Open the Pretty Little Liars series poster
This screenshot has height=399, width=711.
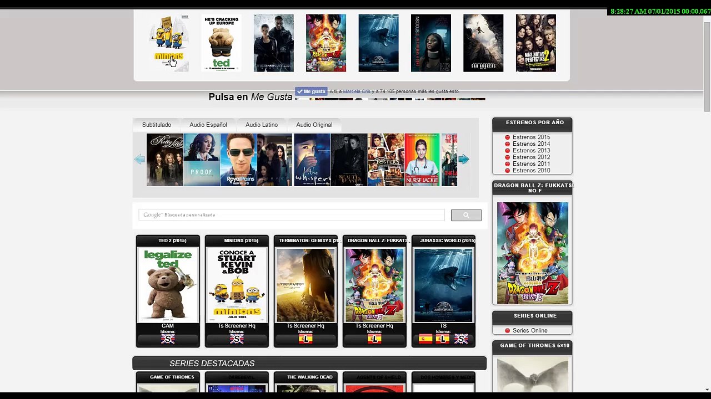pos(164,160)
